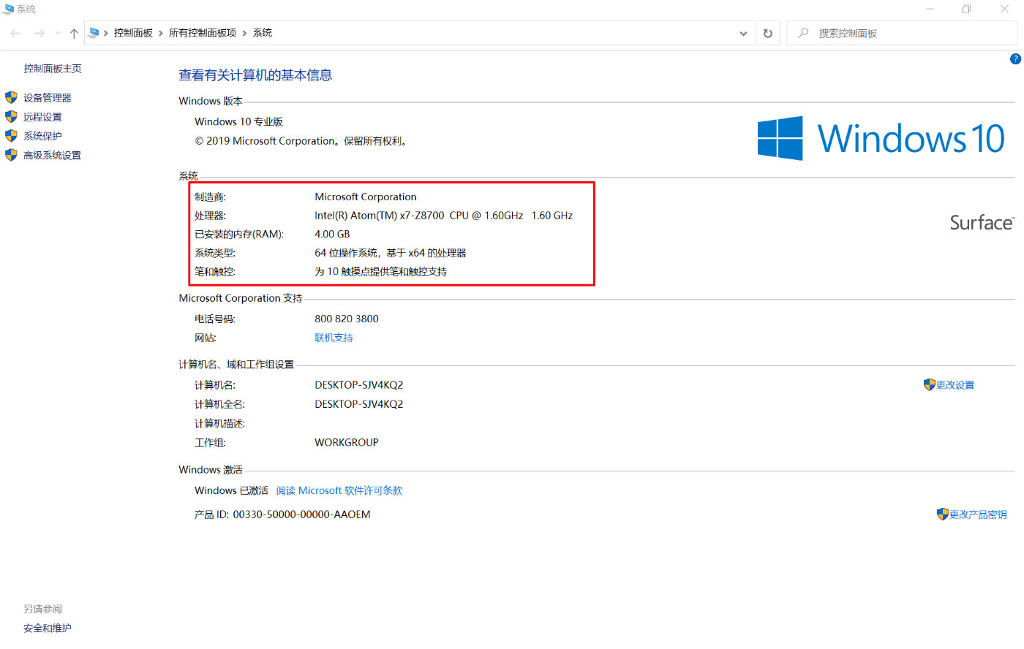
Task: Click the system icon in the title bar
Action: (x=9, y=9)
